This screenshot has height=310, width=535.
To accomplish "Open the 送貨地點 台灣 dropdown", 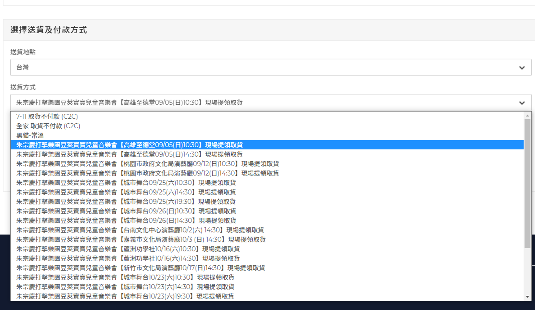I will click(267, 67).
